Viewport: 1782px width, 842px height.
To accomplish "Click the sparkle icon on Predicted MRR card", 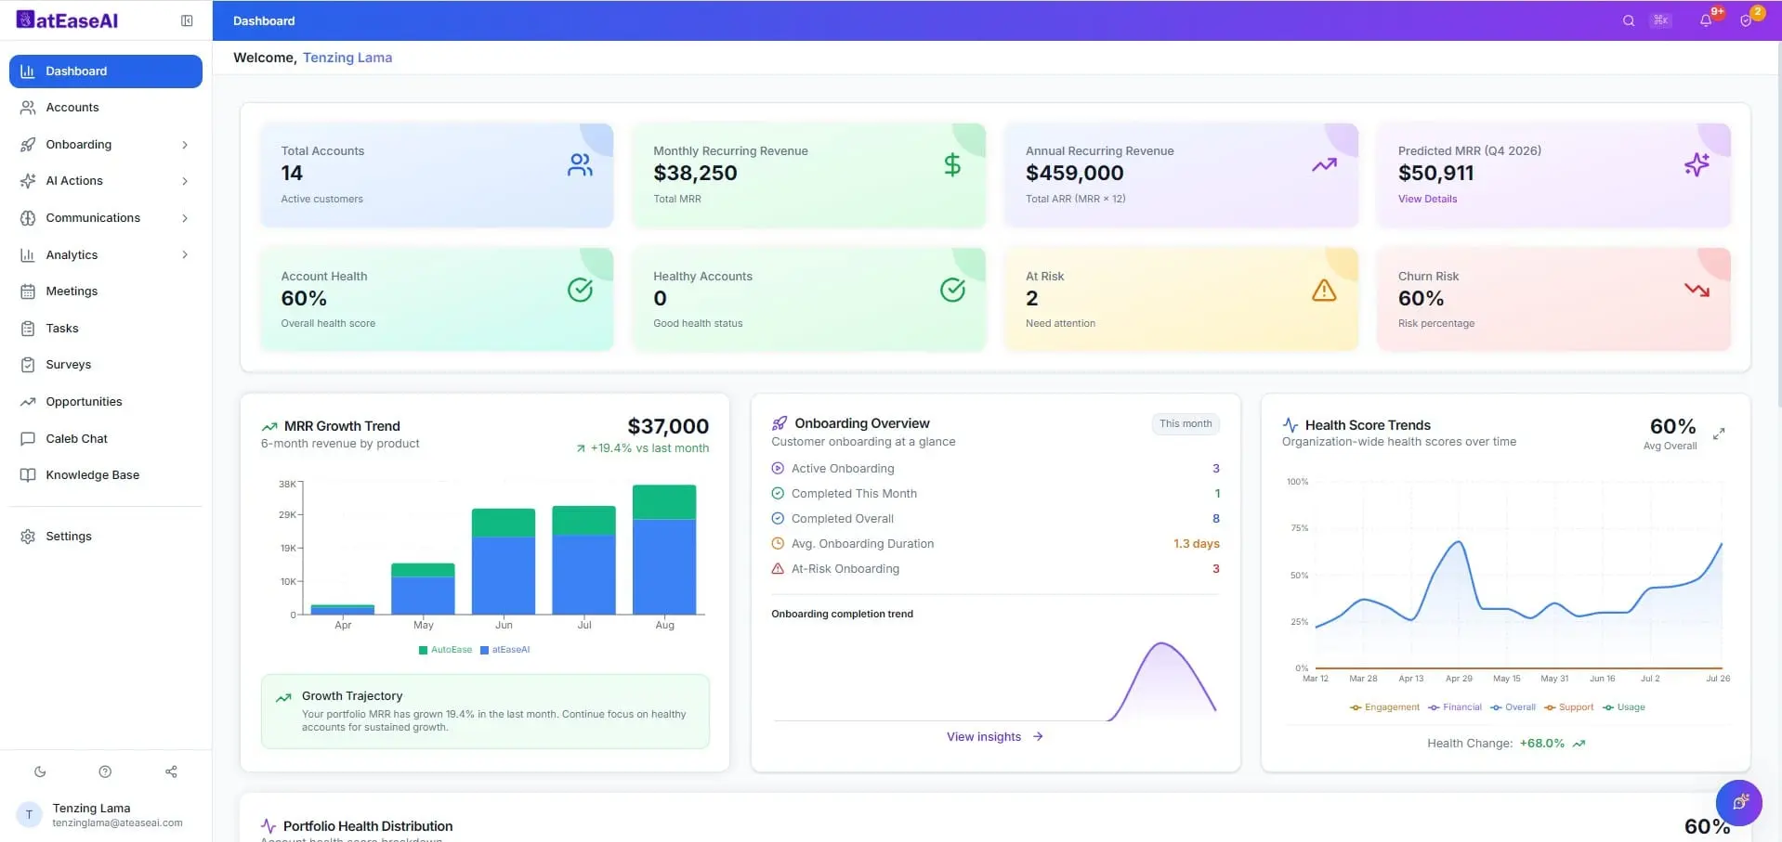I will [x=1697, y=165].
